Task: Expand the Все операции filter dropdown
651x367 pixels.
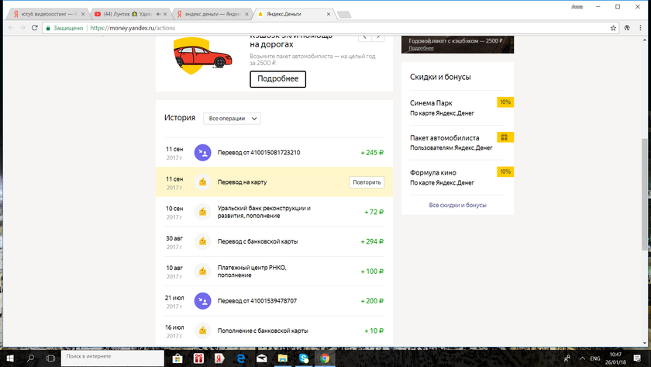Action: [232, 119]
